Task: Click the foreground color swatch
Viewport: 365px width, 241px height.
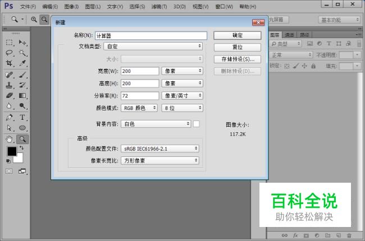Action: click(x=12, y=151)
